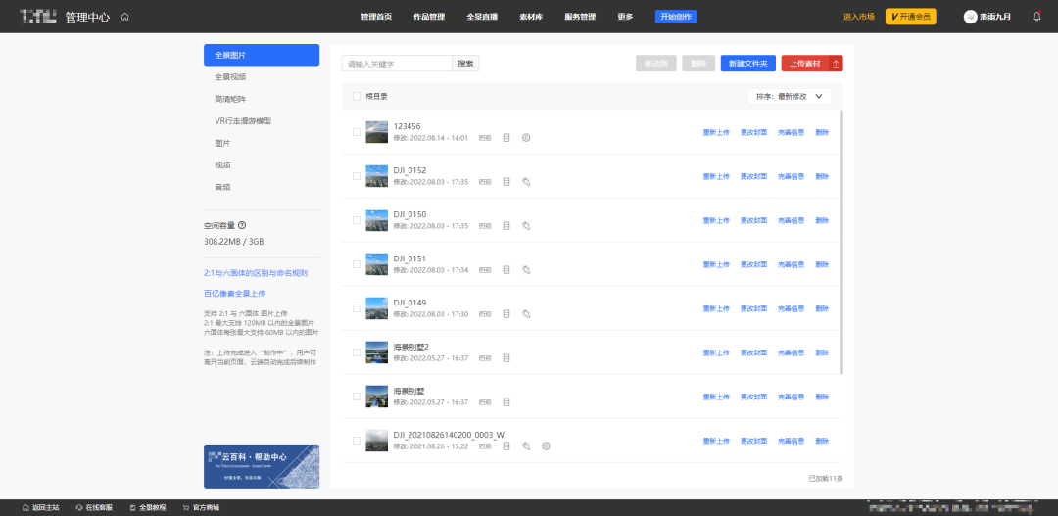Open the notification bell

pyautogui.click(x=1037, y=17)
